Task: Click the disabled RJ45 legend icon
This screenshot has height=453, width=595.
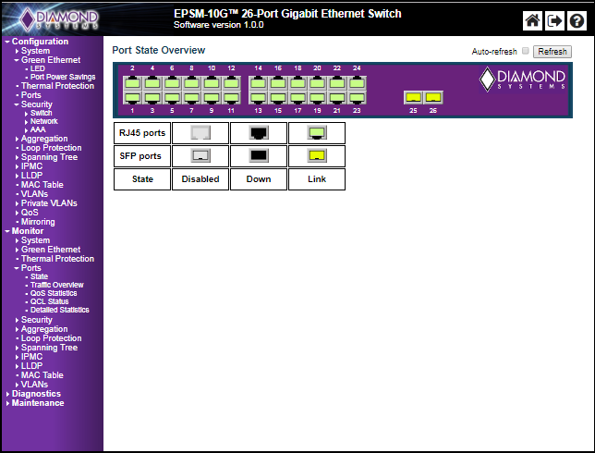Action: click(x=200, y=132)
